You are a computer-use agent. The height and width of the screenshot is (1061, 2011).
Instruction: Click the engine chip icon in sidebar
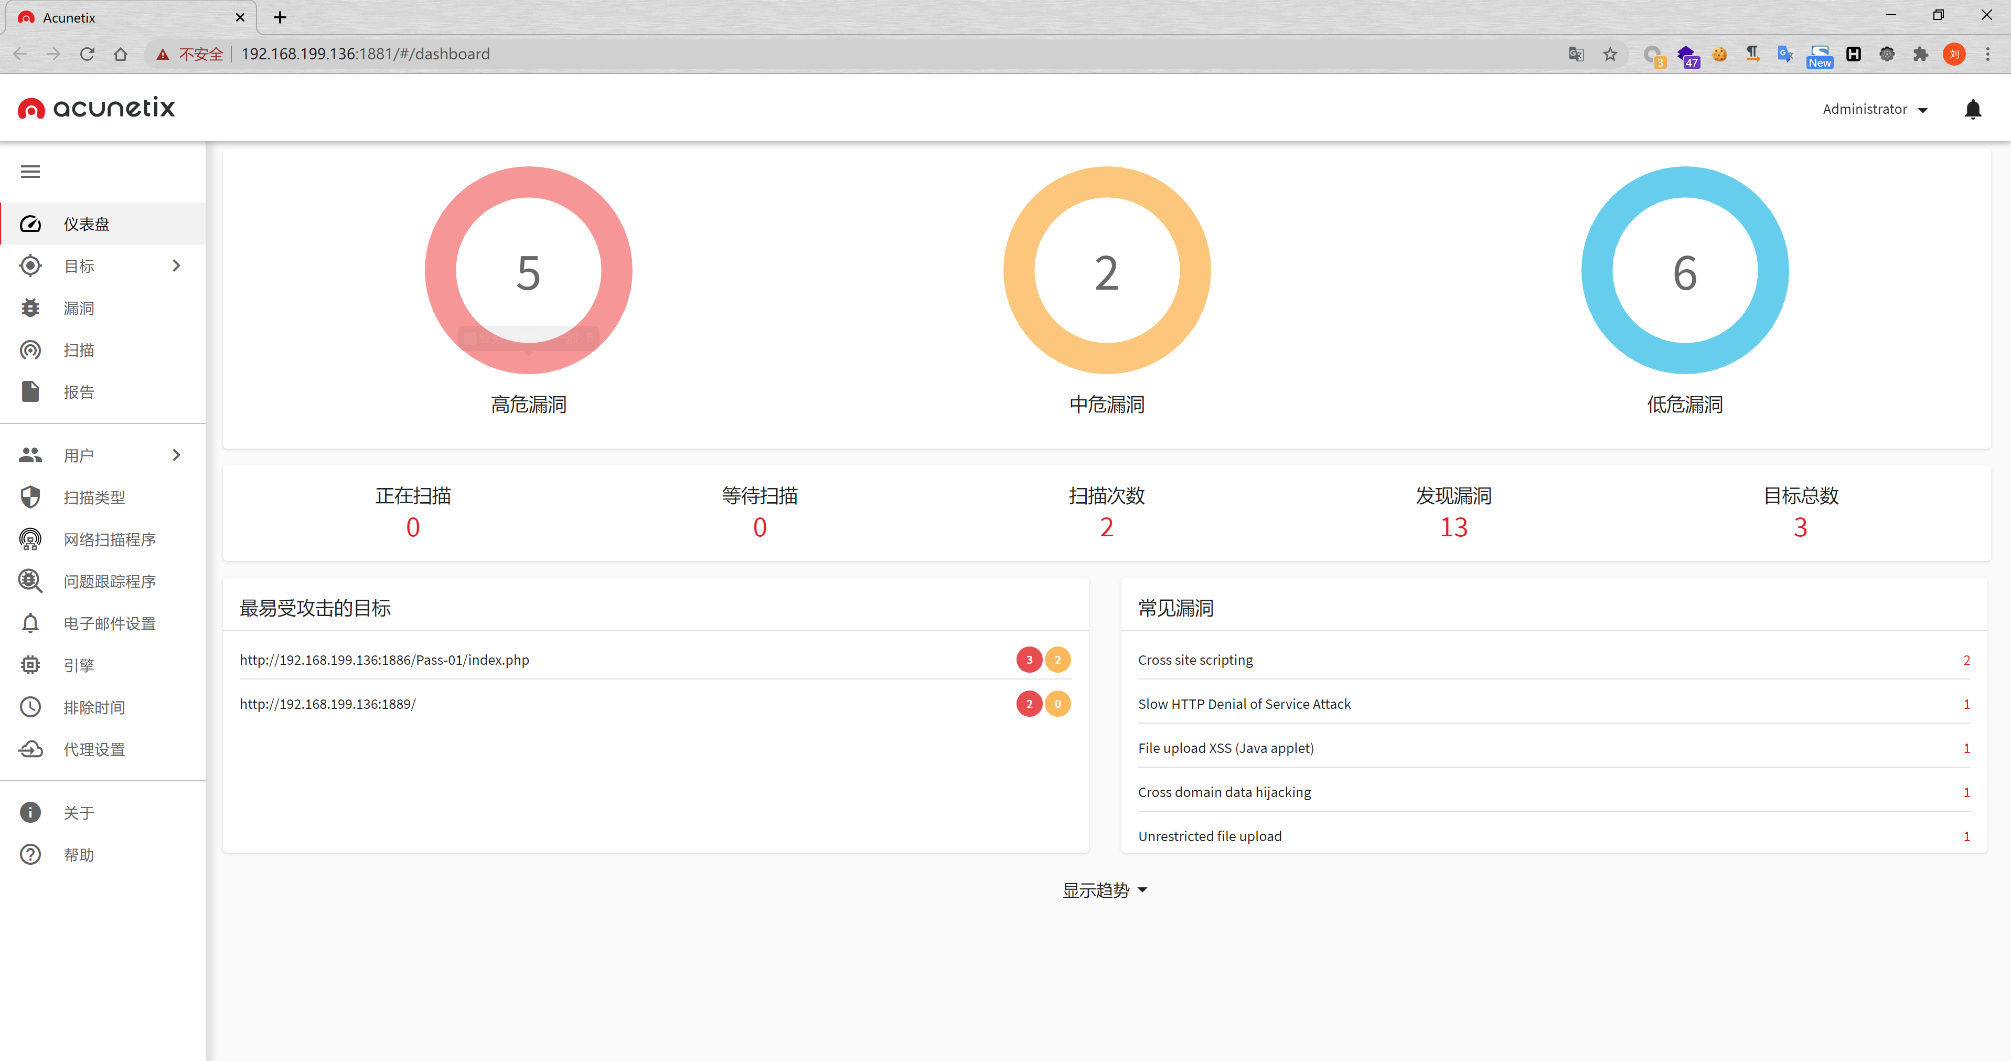tap(30, 665)
